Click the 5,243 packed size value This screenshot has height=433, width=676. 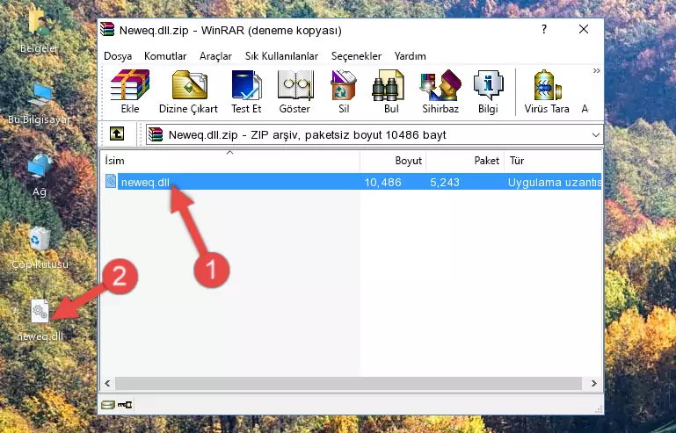click(445, 183)
